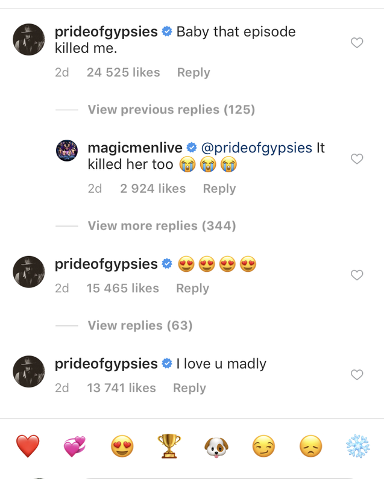View the 24 525 likes list
Image resolution: width=384 pixels, height=479 pixels.
click(x=123, y=72)
